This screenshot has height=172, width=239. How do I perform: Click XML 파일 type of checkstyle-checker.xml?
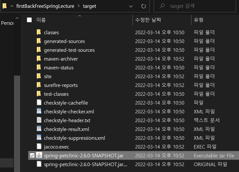coord(204,112)
